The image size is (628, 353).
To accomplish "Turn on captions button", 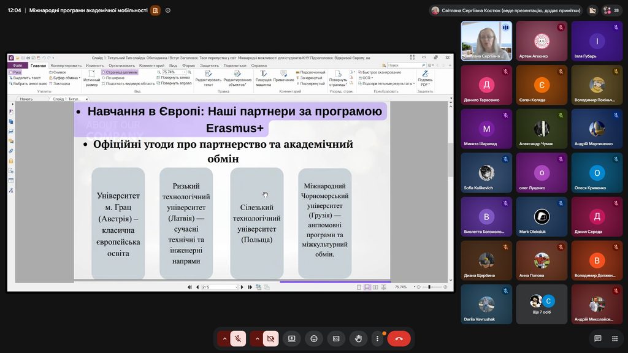I will pos(336,338).
